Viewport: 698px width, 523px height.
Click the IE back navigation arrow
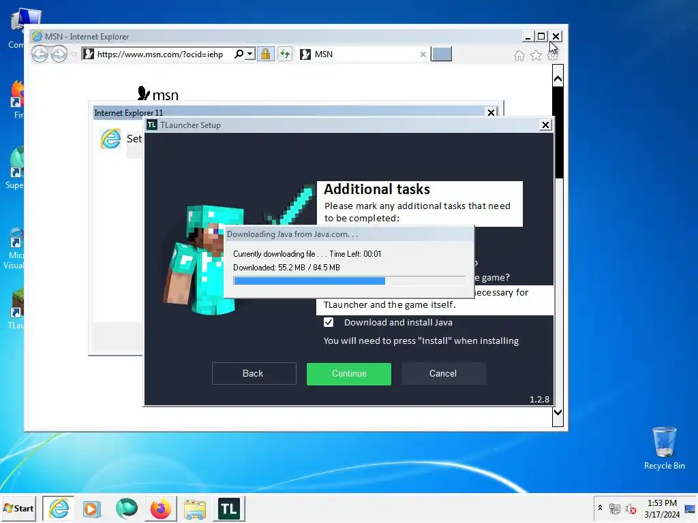[x=40, y=54]
